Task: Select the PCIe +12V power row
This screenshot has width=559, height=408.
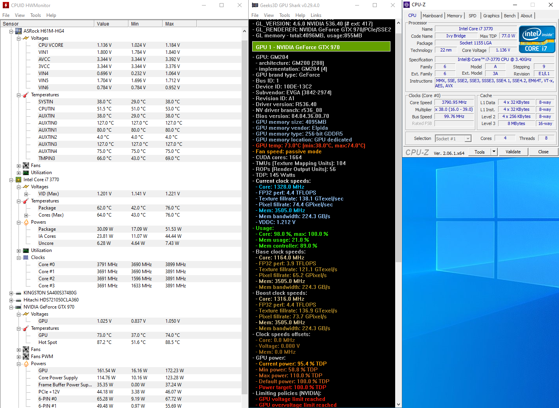Action: point(121,392)
